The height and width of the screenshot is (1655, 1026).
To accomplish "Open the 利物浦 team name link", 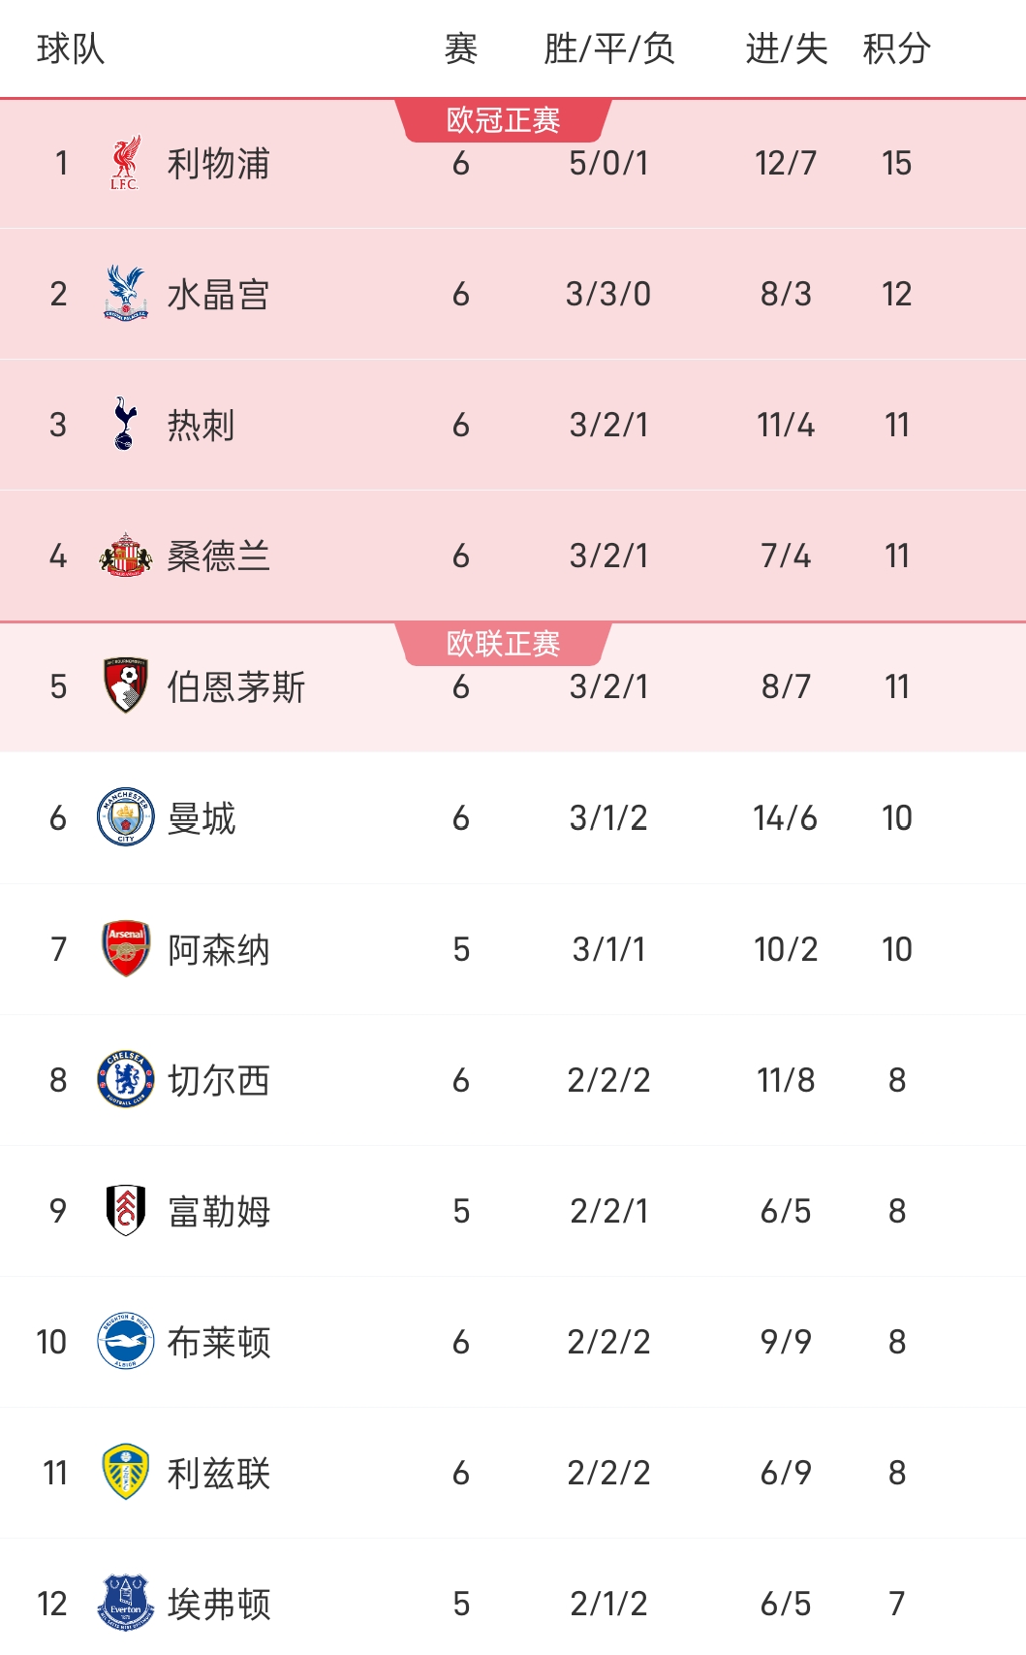I will pos(218,164).
